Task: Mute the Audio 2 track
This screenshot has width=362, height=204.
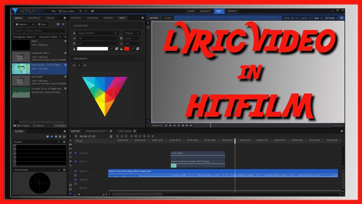Action: pos(76,180)
